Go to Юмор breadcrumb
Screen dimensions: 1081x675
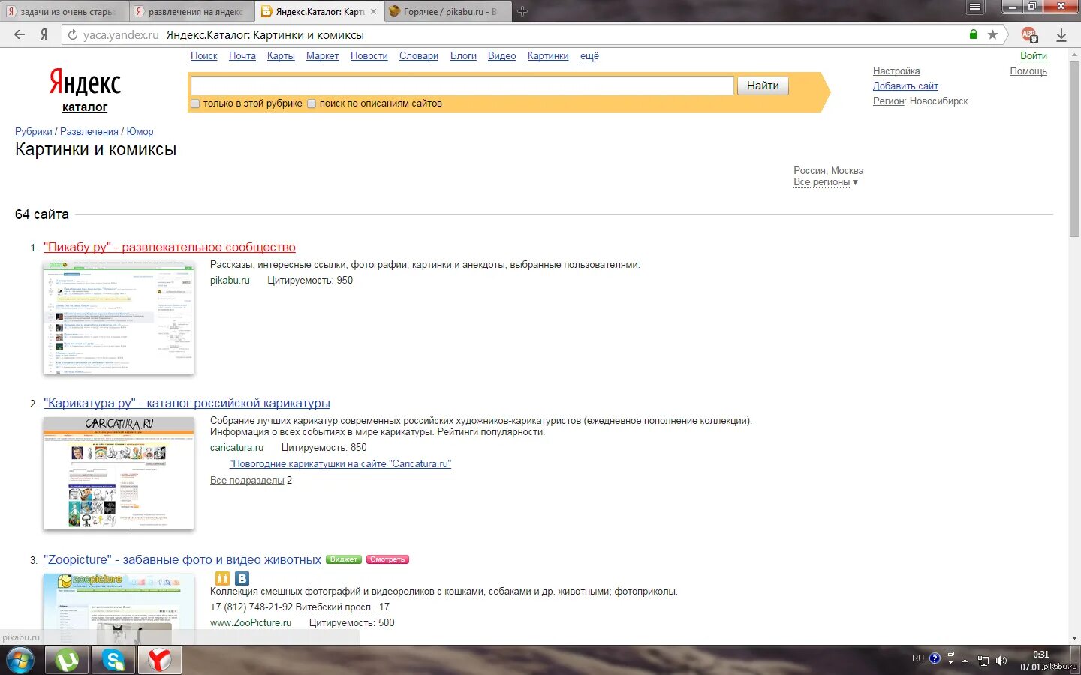pyautogui.click(x=140, y=132)
